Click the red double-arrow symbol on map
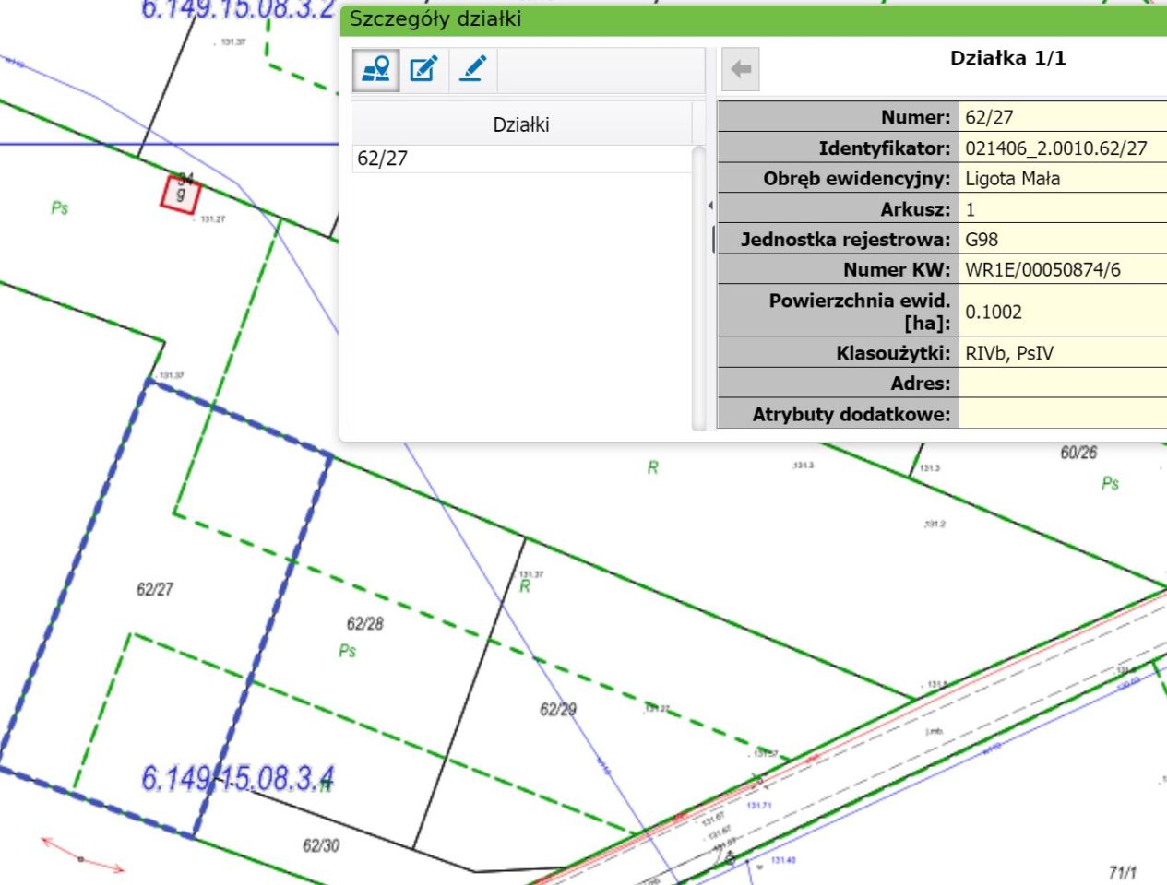 pyautogui.click(x=82, y=855)
